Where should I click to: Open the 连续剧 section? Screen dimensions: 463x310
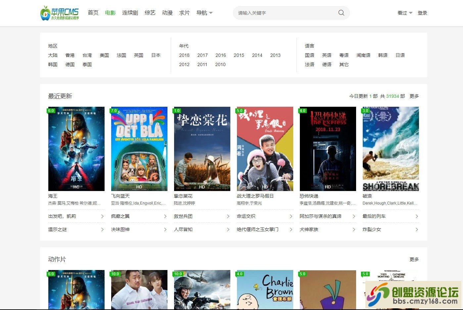[130, 13]
